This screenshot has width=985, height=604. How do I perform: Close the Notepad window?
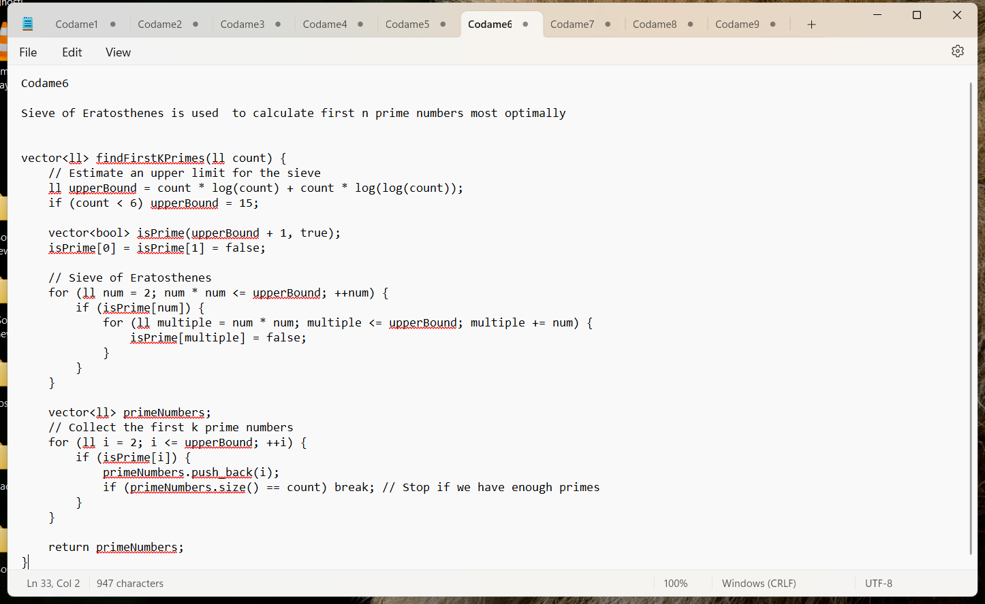pos(957,15)
